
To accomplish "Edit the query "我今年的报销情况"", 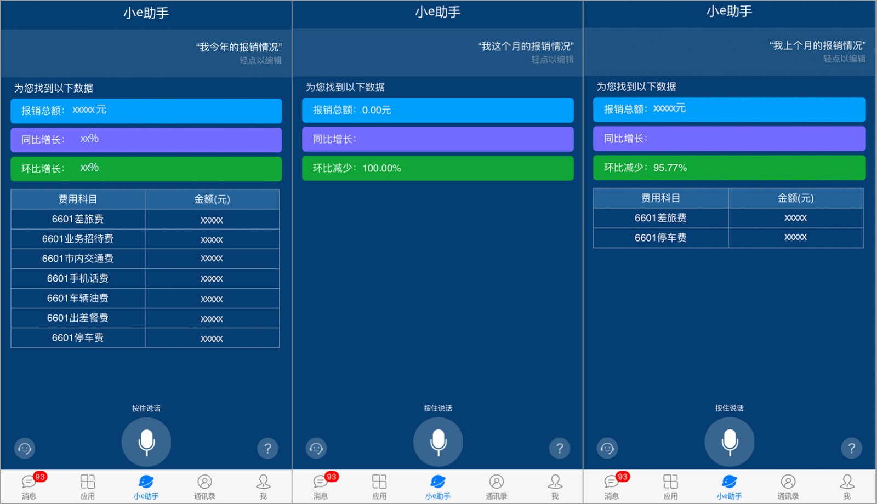I will tap(239, 48).
